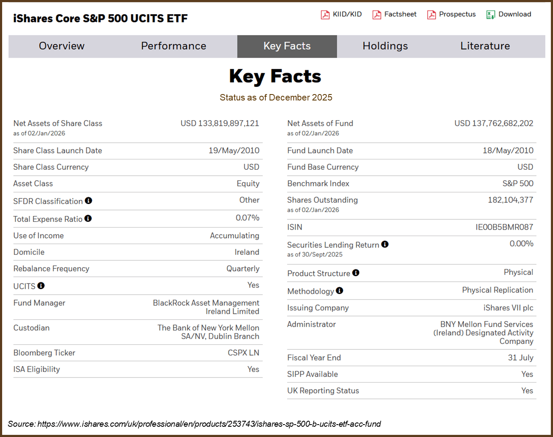Screen dimensions: 553x437
Task: Open the Holdings tab
Action: 385,46
